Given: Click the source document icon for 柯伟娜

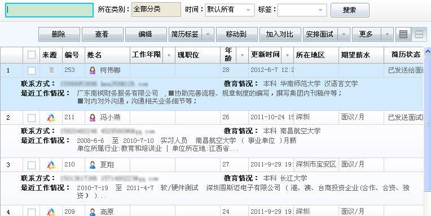Looking at the screenshot, I should pyautogui.click(x=51, y=70).
